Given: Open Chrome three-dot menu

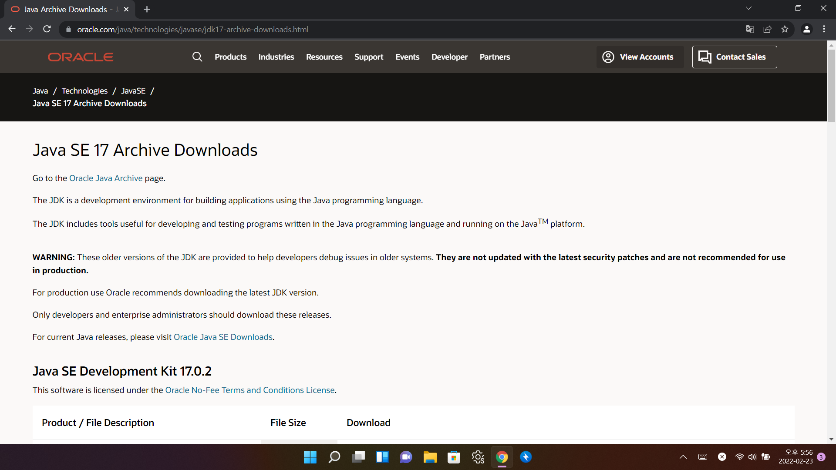Looking at the screenshot, I should pyautogui.click(x=824, y=29).
